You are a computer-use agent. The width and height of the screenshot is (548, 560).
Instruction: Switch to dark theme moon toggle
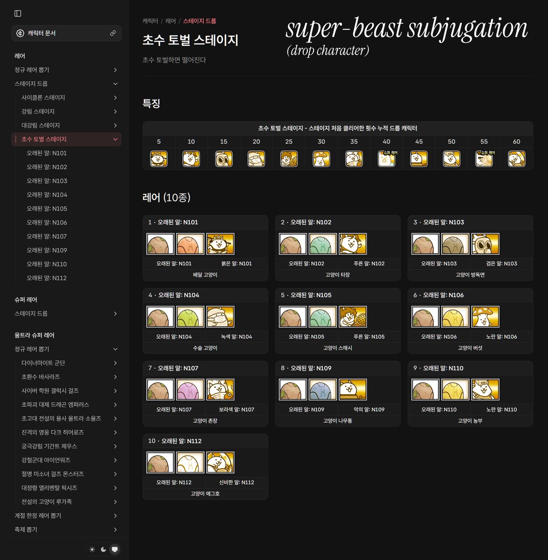[103, 549]
